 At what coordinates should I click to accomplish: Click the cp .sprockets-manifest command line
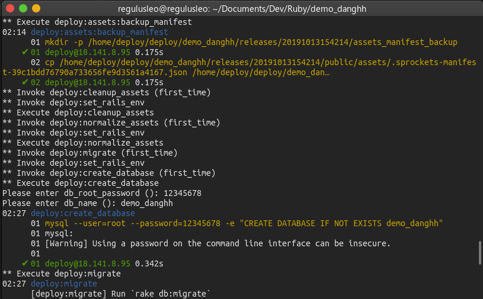point(239,67)
